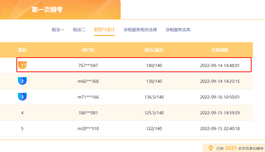The image size is (265, 152).
Task: Select username m71***166
Action: (88, 97)
